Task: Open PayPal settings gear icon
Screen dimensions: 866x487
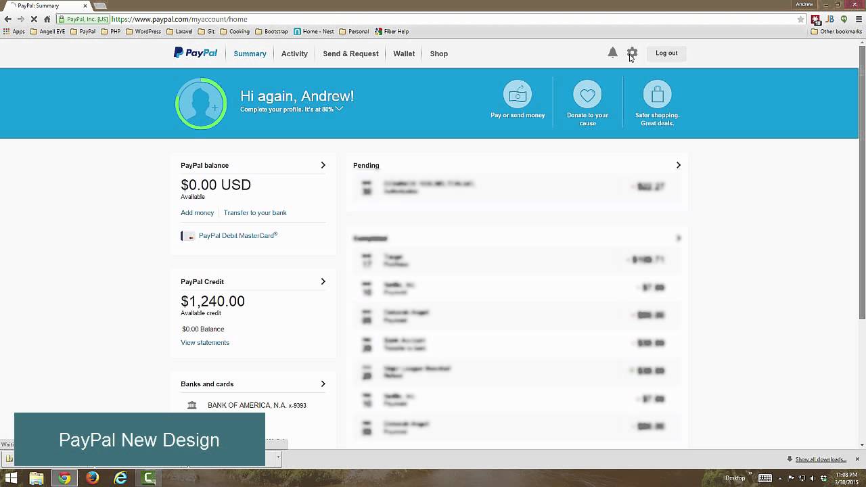Action: [x=632, y=53]
